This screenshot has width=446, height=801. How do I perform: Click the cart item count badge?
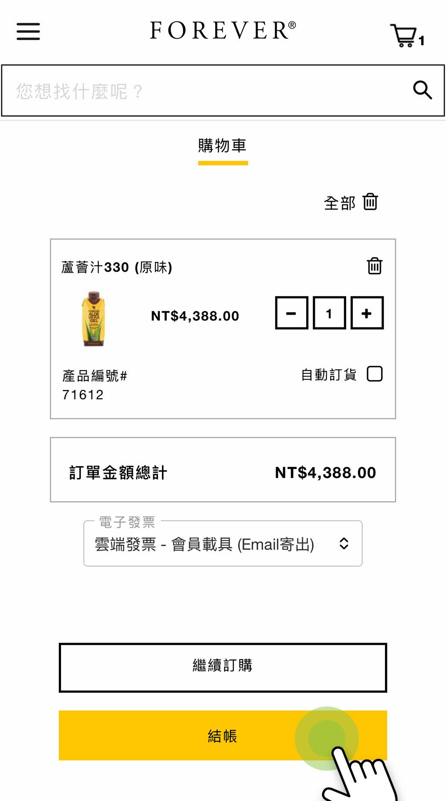click(422, 41)
